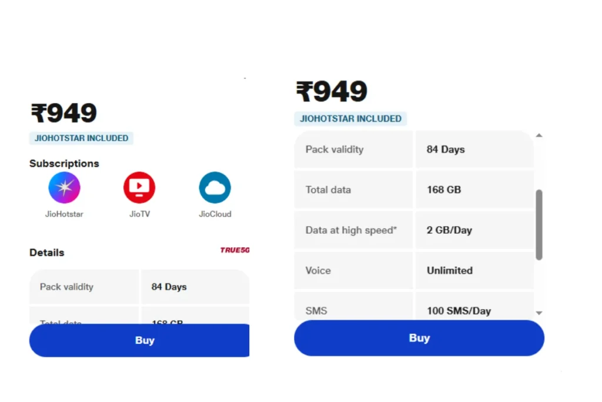Select the 100 SMS/Day row
602x402 pixels.
pos(414,306)
